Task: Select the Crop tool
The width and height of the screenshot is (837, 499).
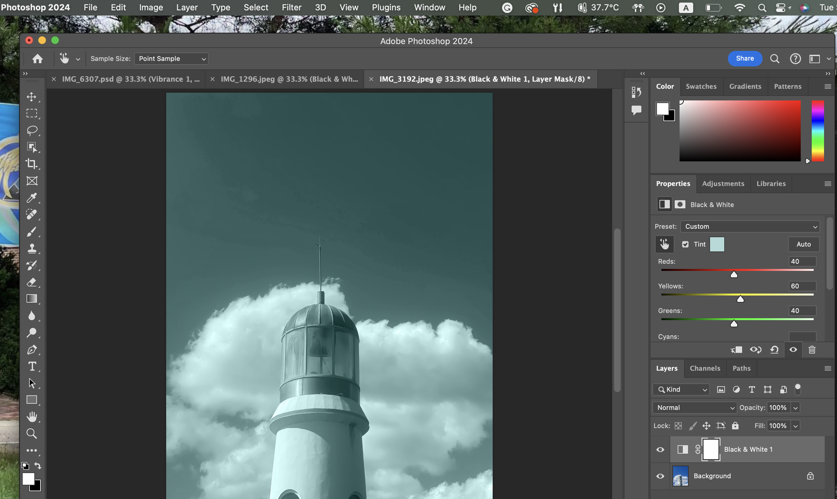Action: coord(32,164)
